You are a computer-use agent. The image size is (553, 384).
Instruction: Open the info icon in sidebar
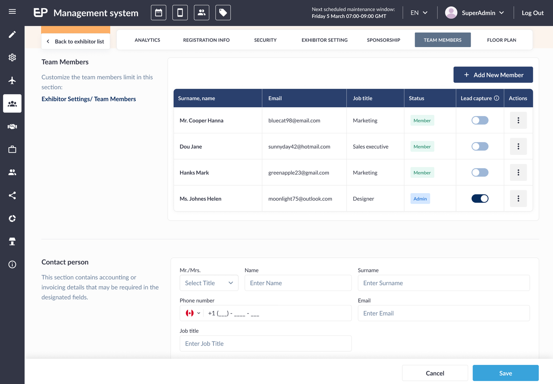click(12, 264)
